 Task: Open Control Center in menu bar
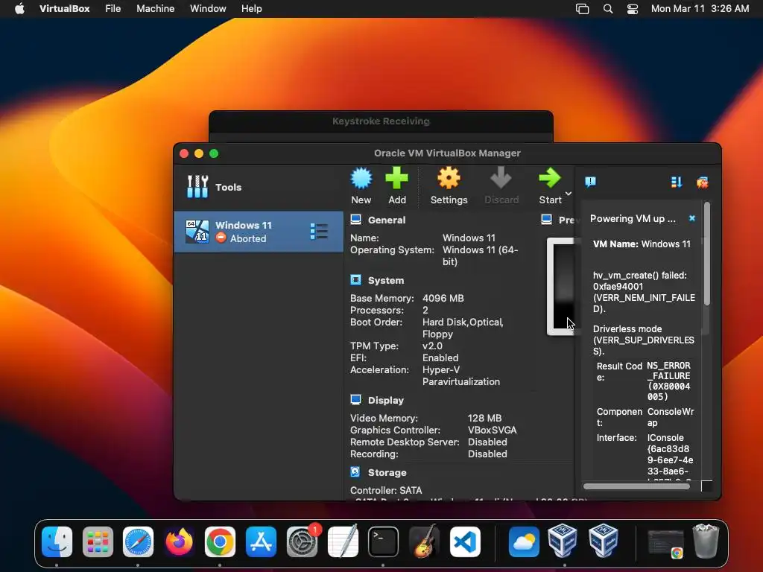click(x=632, y=9)
